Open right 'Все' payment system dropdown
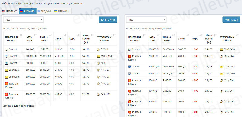The height and width of the screenshot is (117, 242). tap(146, 20)
